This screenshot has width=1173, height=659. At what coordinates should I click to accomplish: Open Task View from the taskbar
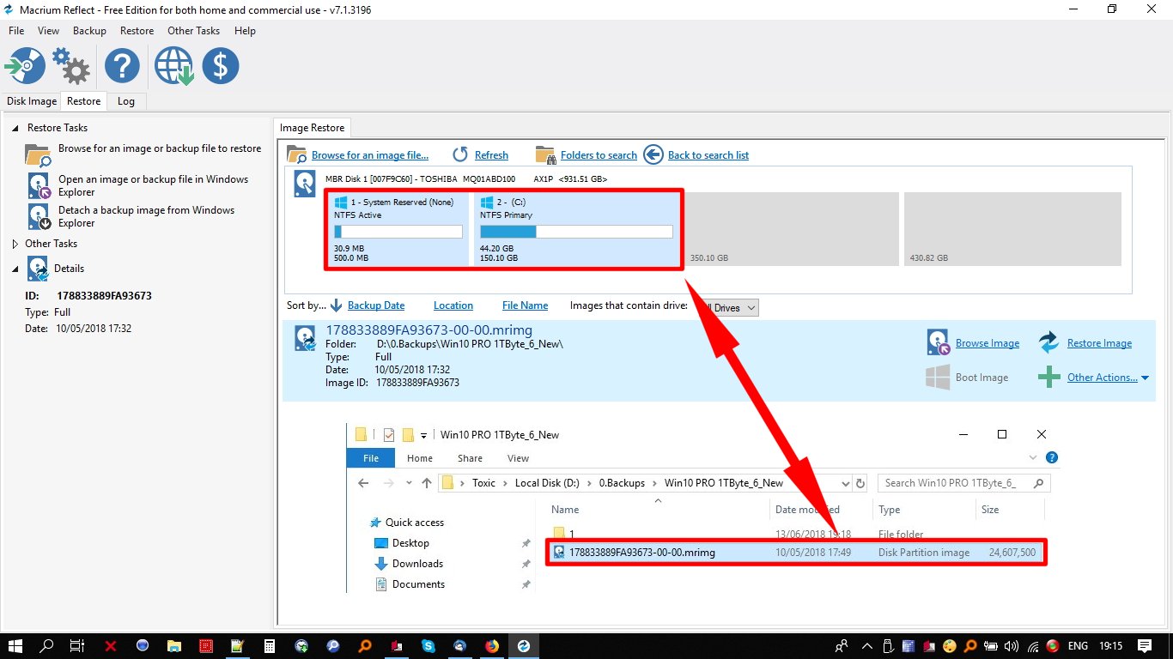[x=76, y=646]
